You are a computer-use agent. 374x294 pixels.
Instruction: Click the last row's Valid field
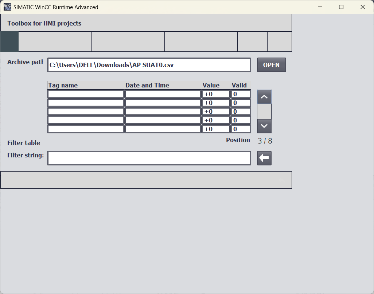241,129
